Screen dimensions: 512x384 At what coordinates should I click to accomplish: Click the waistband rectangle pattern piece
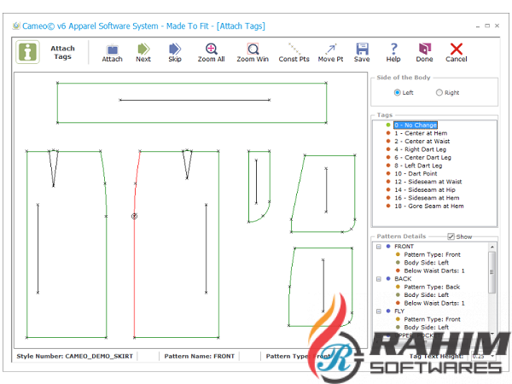point(192,103)
